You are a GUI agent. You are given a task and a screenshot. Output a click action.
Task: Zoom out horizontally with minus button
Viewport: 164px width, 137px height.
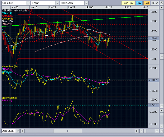tap(141, 131)
